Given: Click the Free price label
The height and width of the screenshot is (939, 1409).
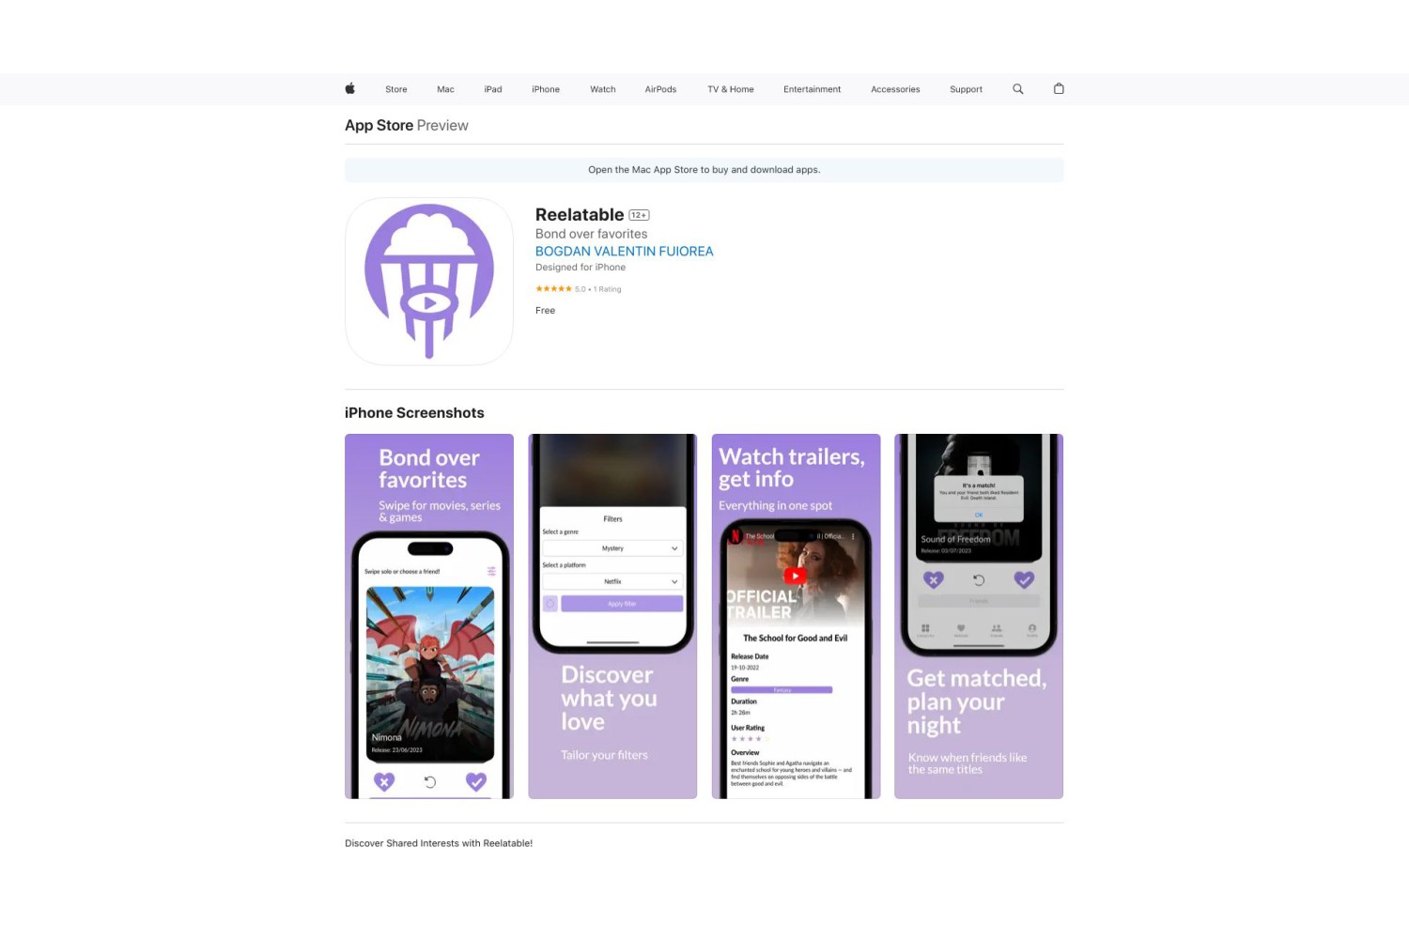Looking at the screenshot, I should click(546, 311).
